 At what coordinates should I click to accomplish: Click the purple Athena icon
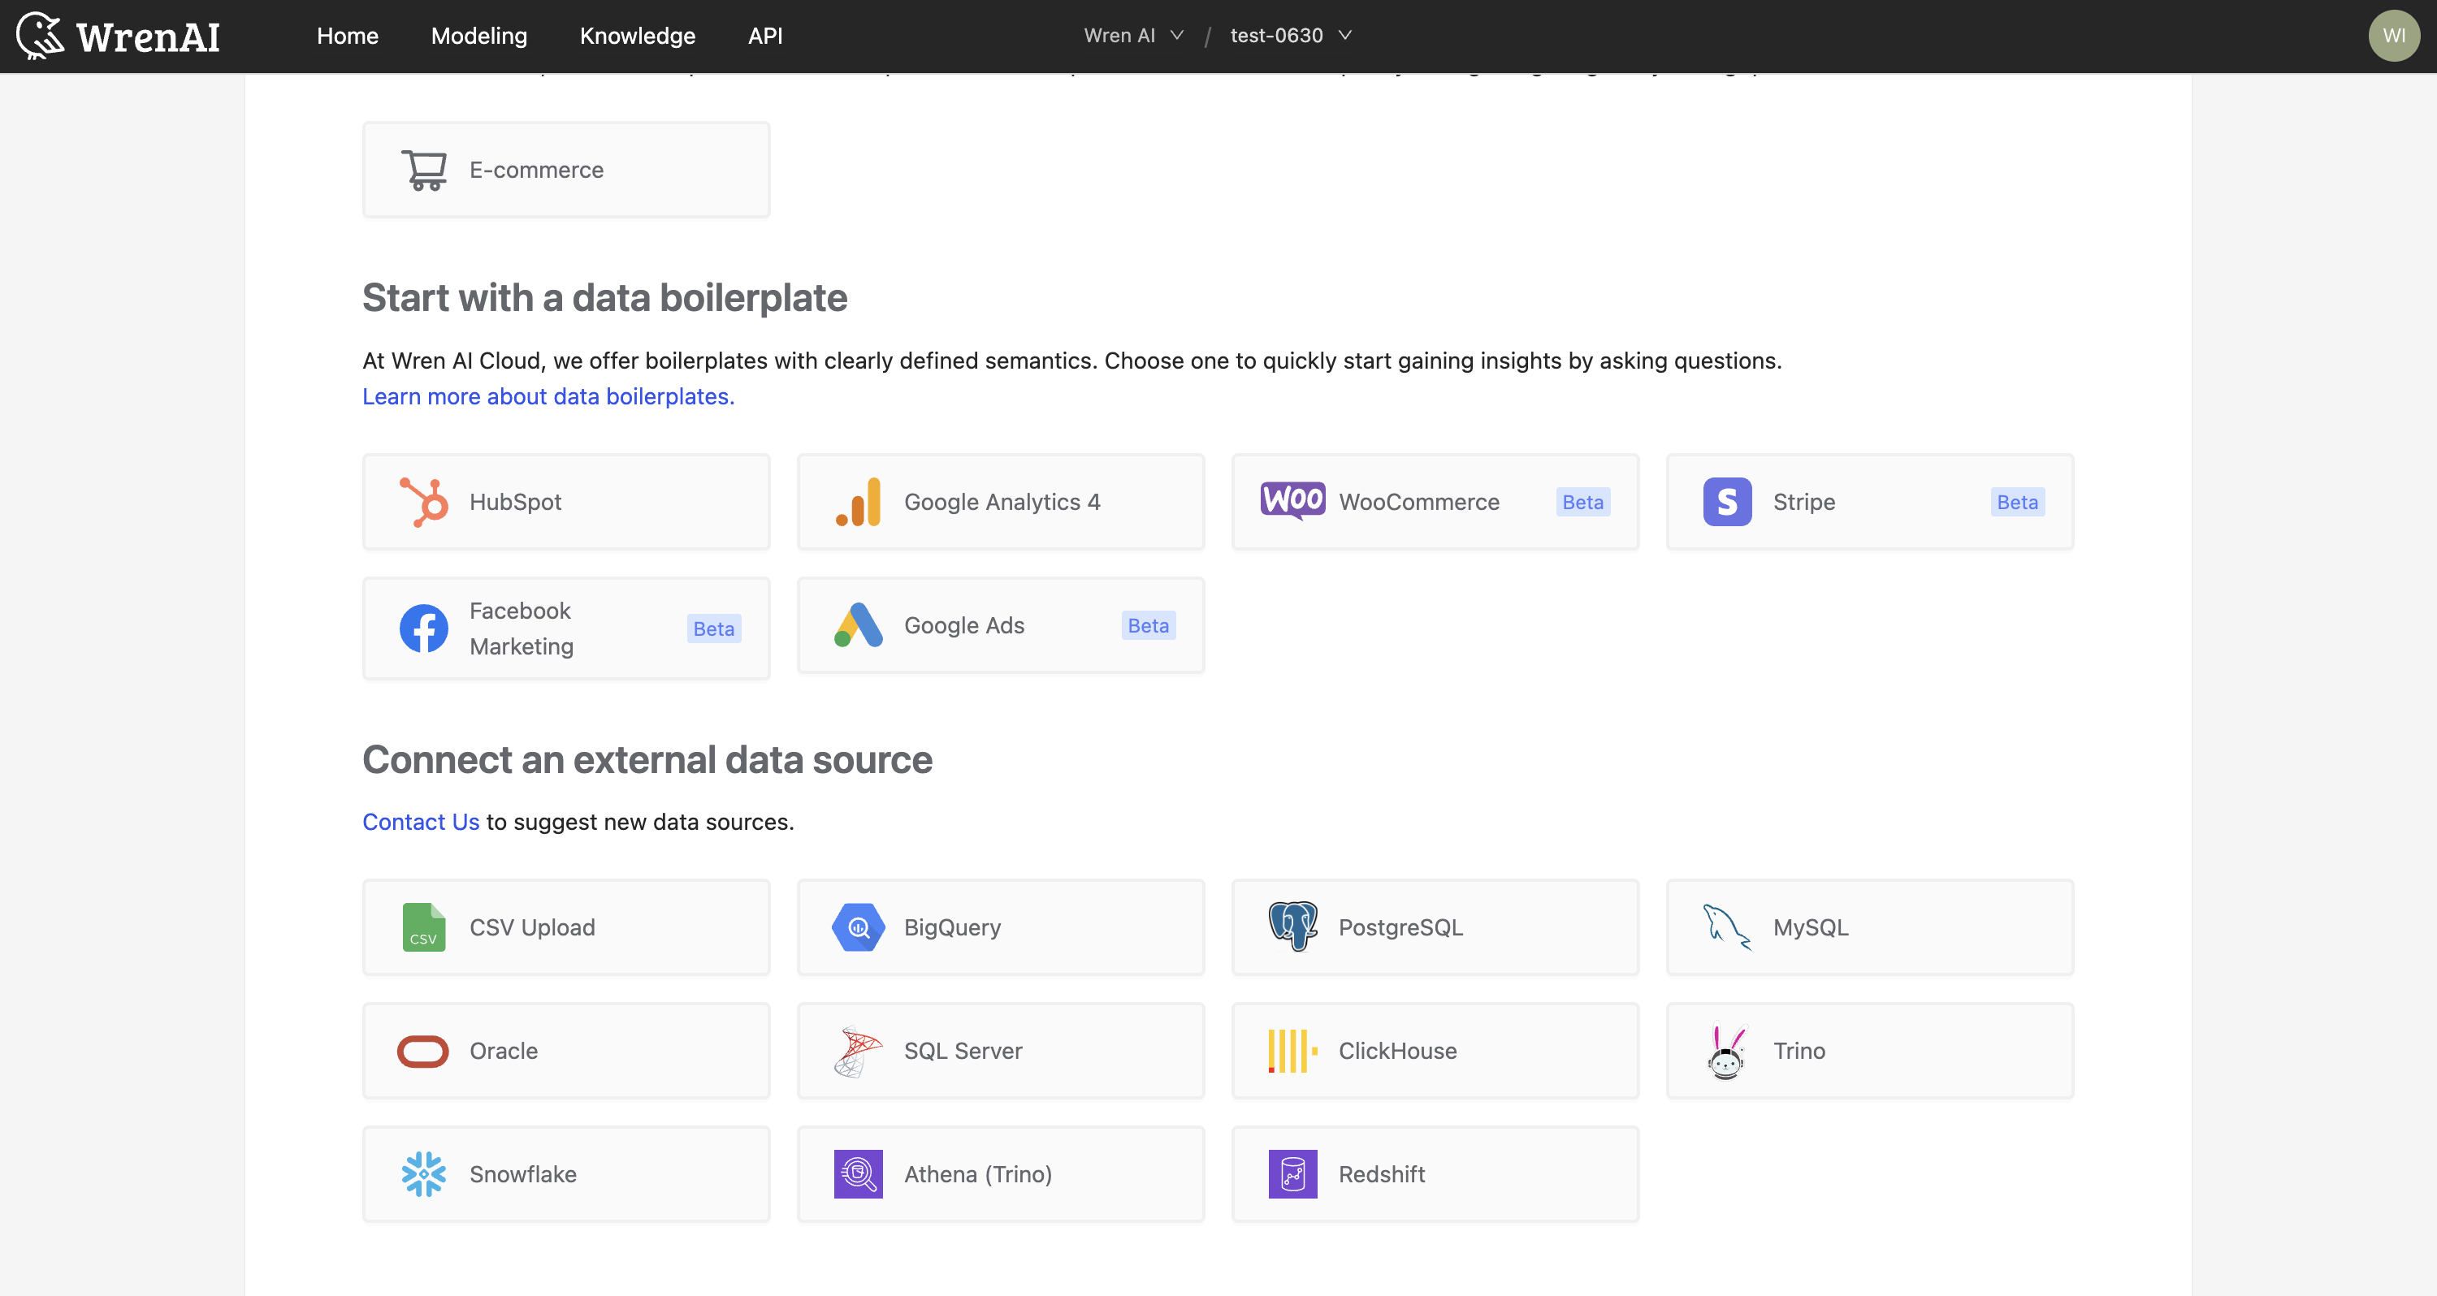click(x=858, y=1175)
